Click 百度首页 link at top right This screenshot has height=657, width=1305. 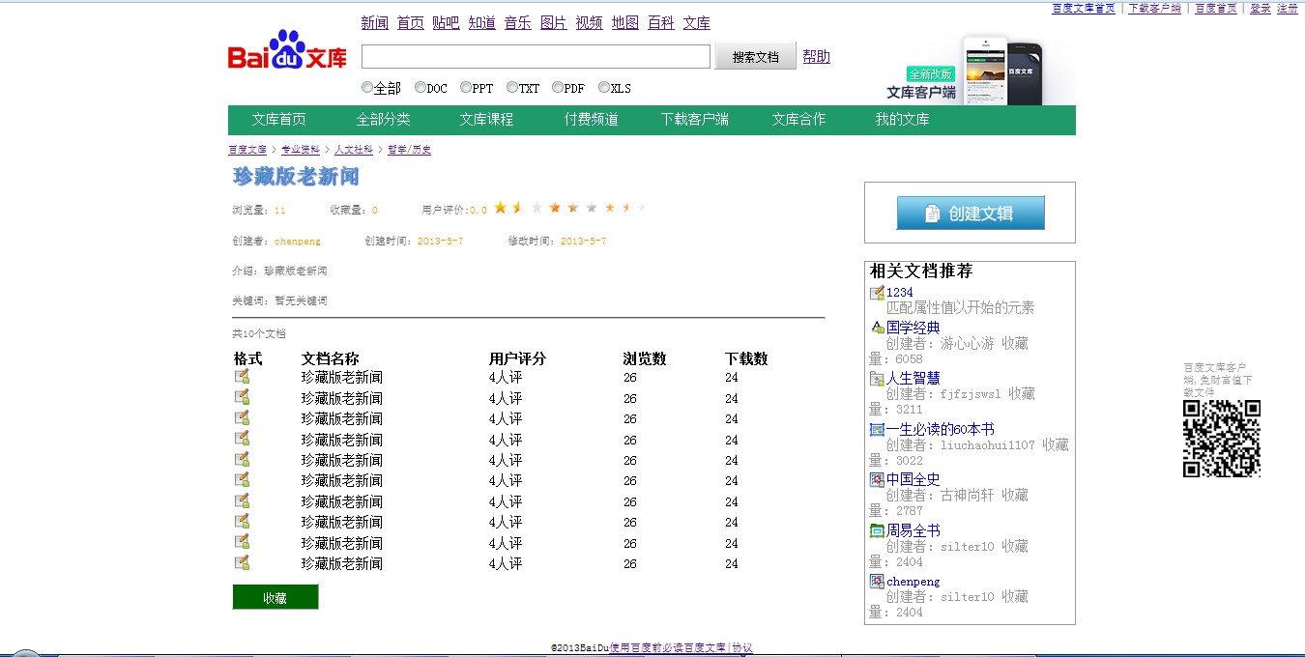[1216, 8]
